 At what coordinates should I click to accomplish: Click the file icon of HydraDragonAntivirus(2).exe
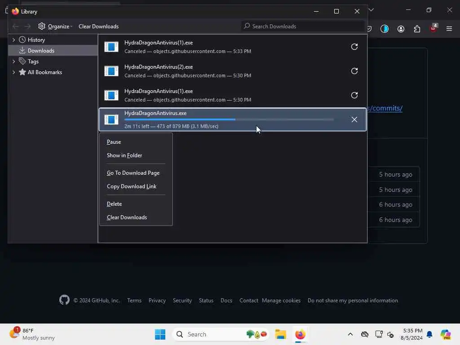[x=111, y=71]
